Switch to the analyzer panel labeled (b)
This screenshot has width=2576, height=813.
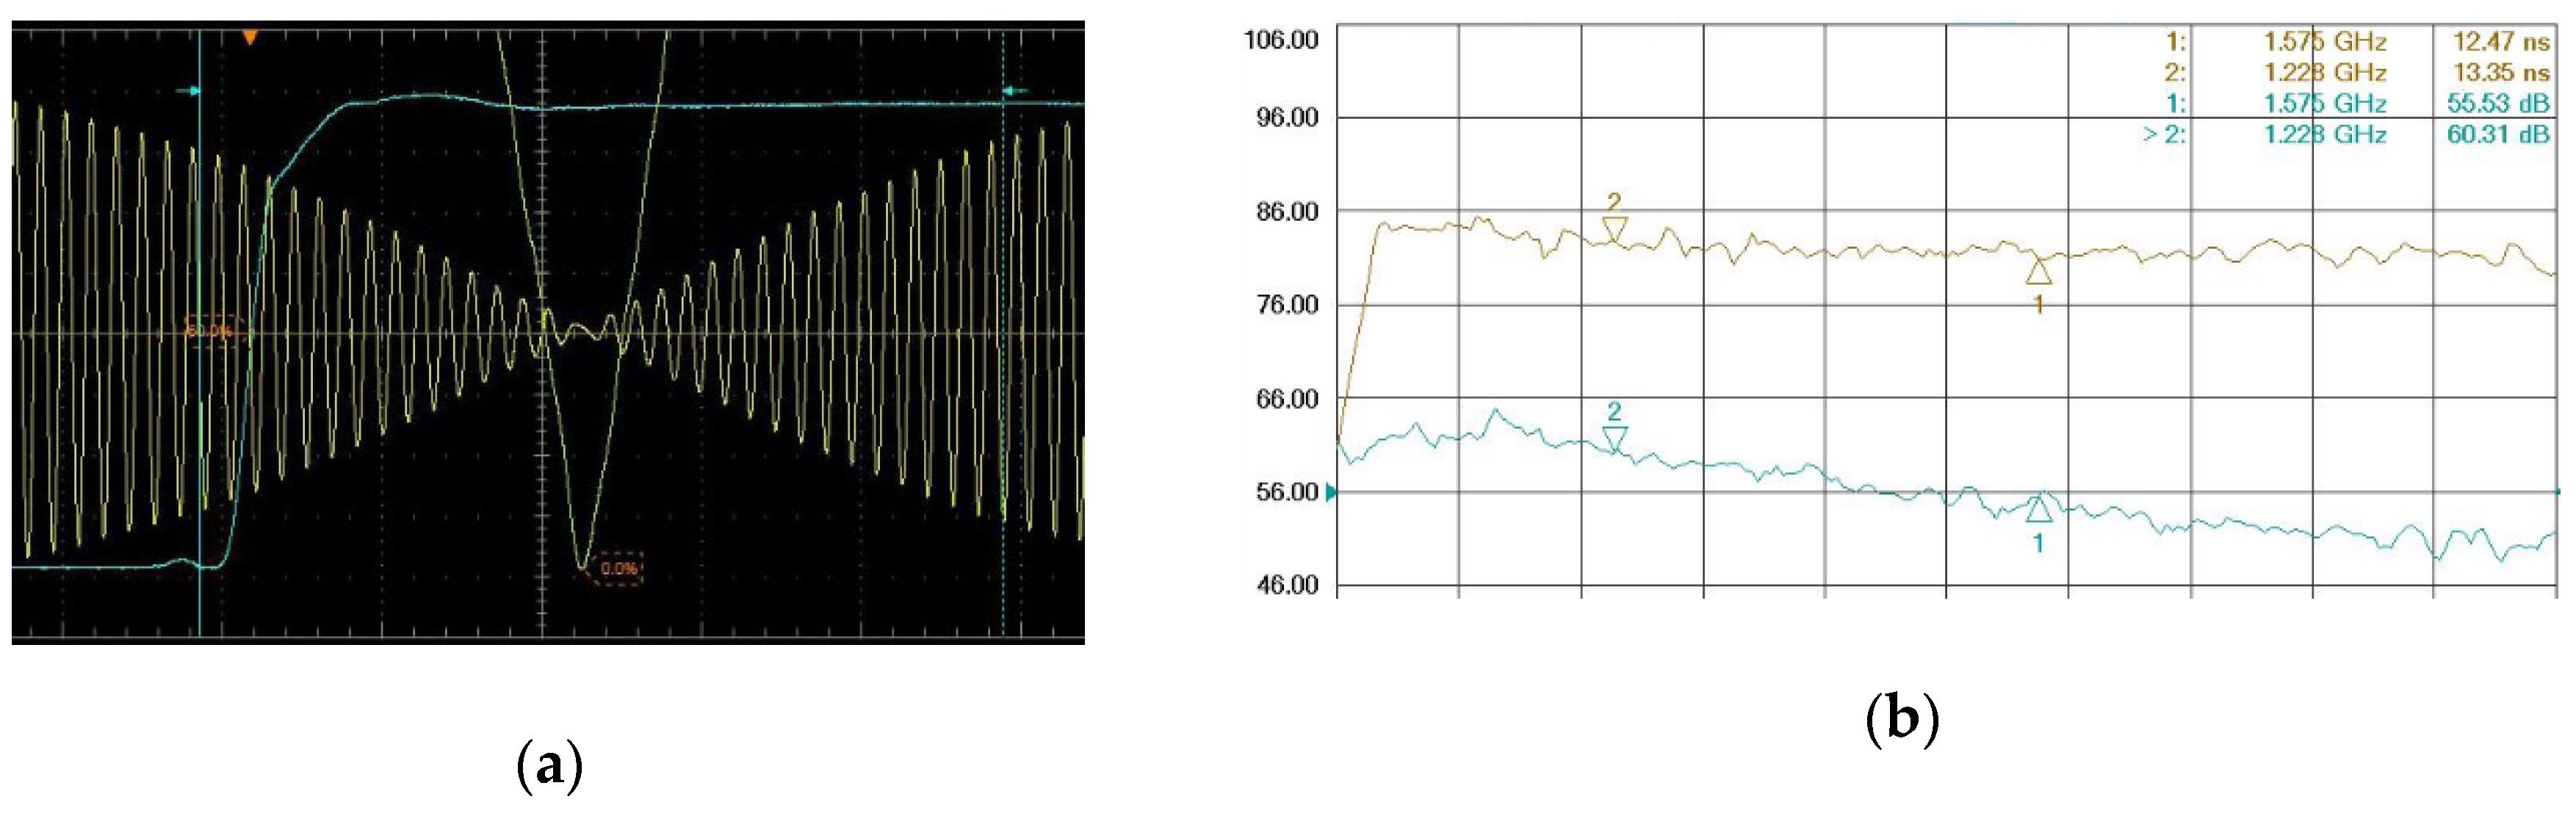click(1905, 717)
